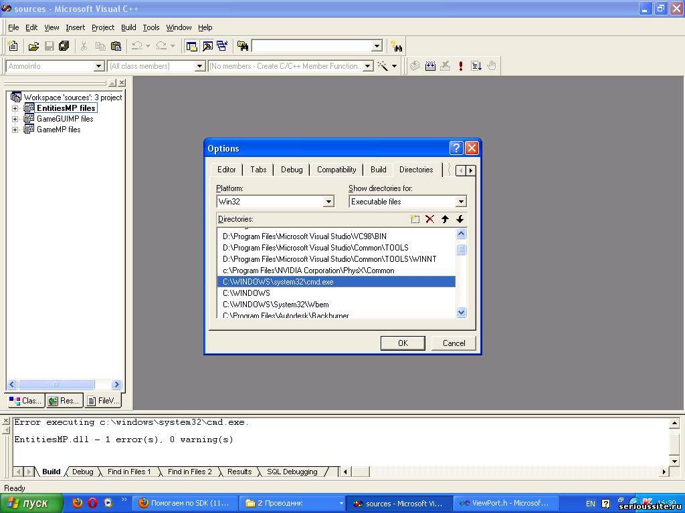Switch to Find in Files 1 output tab
The width and height of the screenshot is (685, 513).
(129, 472)
